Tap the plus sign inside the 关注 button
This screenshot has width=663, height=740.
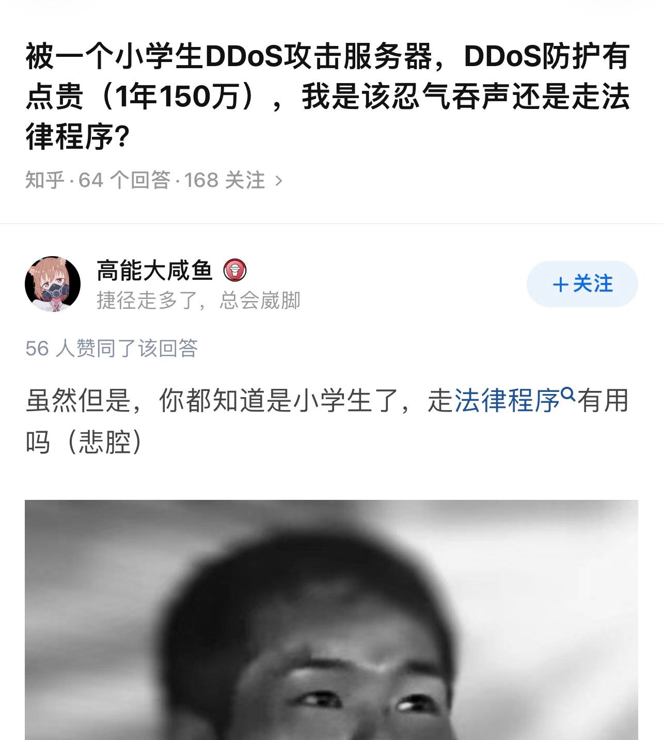560,285
